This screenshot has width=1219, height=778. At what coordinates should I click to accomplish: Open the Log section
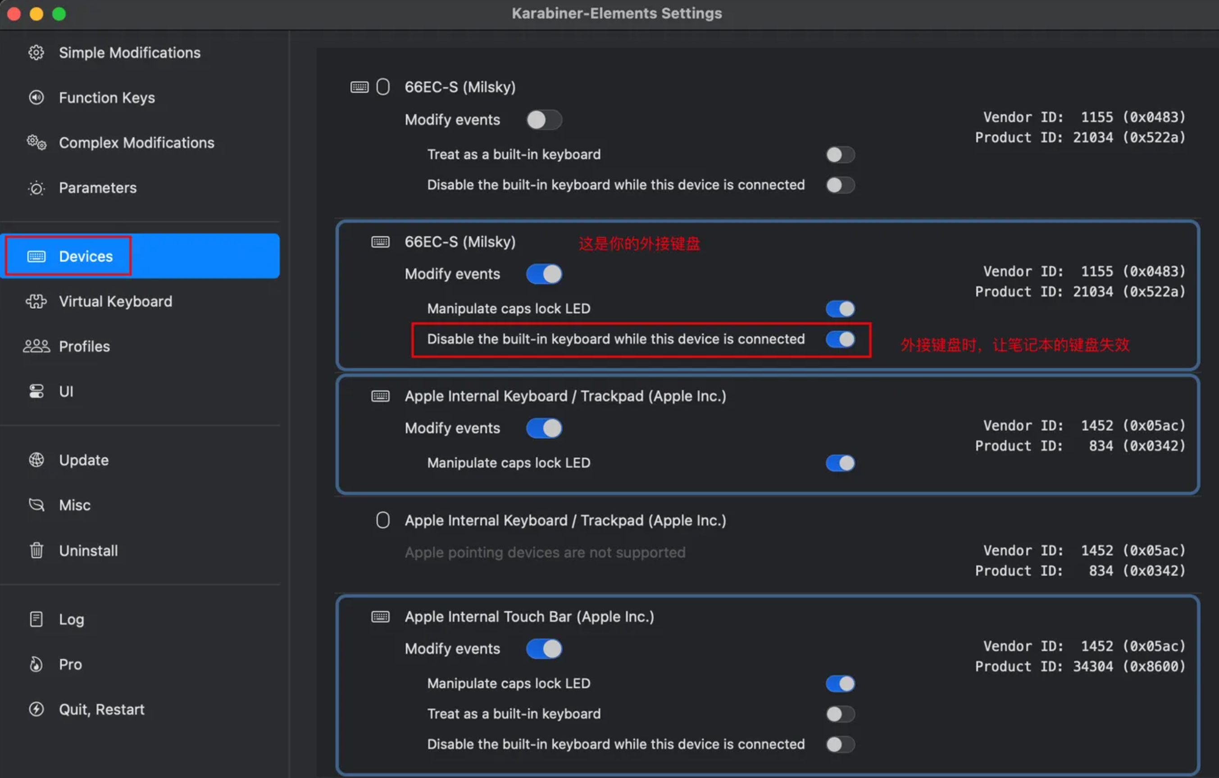coord(71,619)
